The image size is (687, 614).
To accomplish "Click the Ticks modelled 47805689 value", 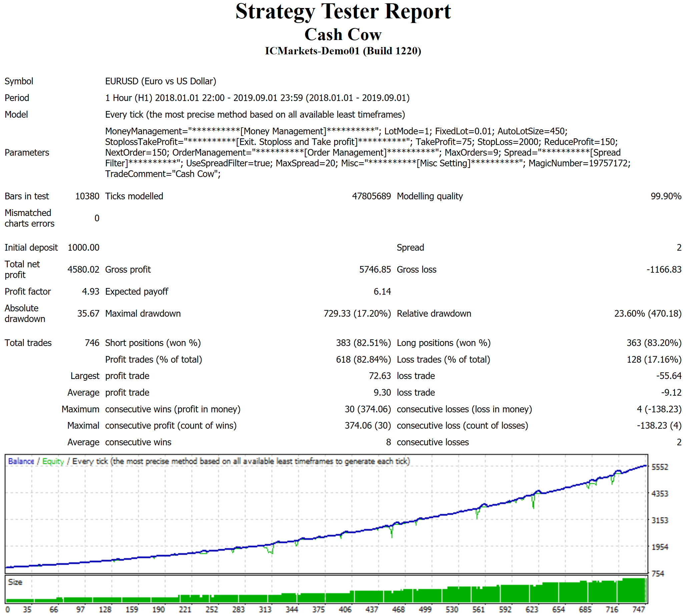I will point(371,196).
